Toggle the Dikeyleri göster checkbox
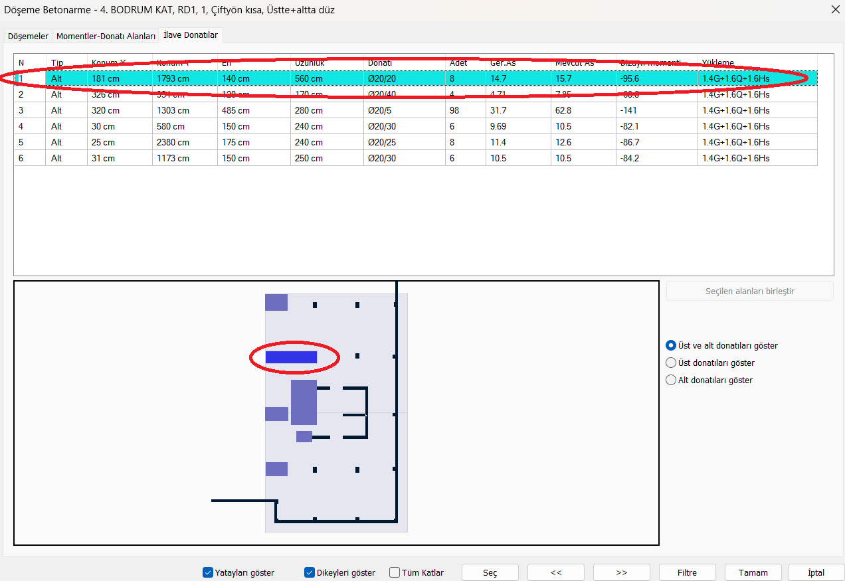845x581 pixels. pos(310,572)
